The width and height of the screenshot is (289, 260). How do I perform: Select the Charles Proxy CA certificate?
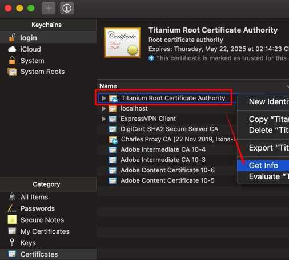click(x=178, y=139)
